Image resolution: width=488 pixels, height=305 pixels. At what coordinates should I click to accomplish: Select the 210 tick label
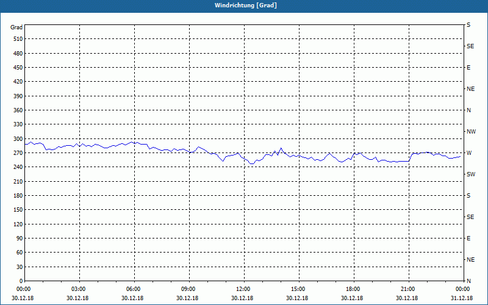click(18, 181)
